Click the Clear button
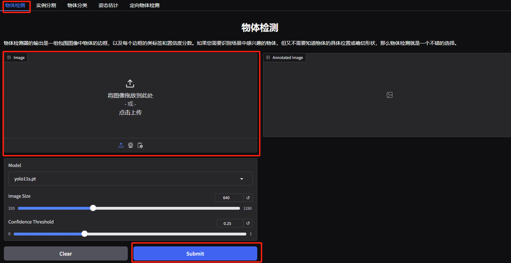Viewport: 511px width, 263px height. pyautogui.click(x=65, y=253)
